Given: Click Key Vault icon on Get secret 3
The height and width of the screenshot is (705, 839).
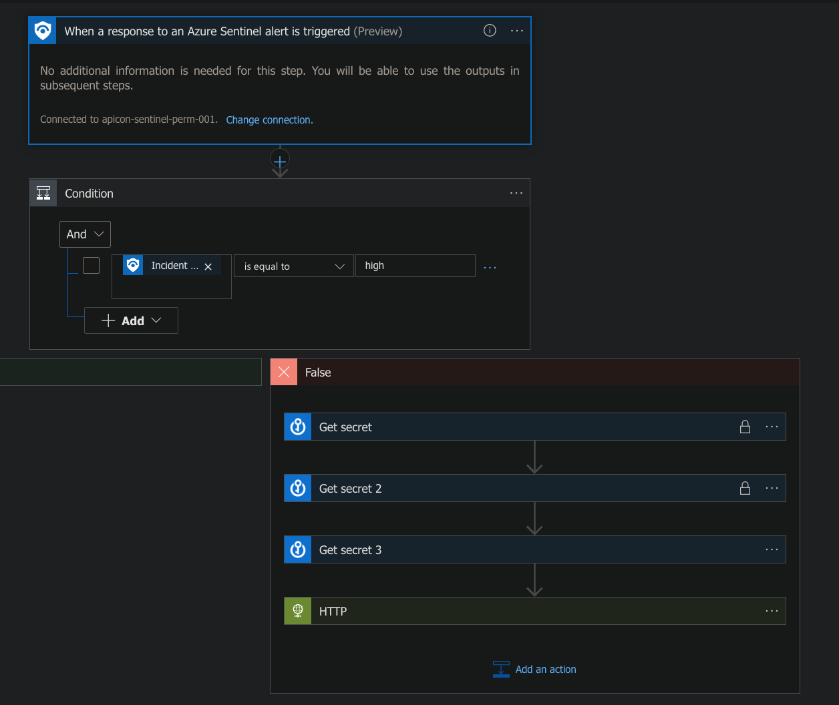Looking at the screenshot, I should (298, 549).
